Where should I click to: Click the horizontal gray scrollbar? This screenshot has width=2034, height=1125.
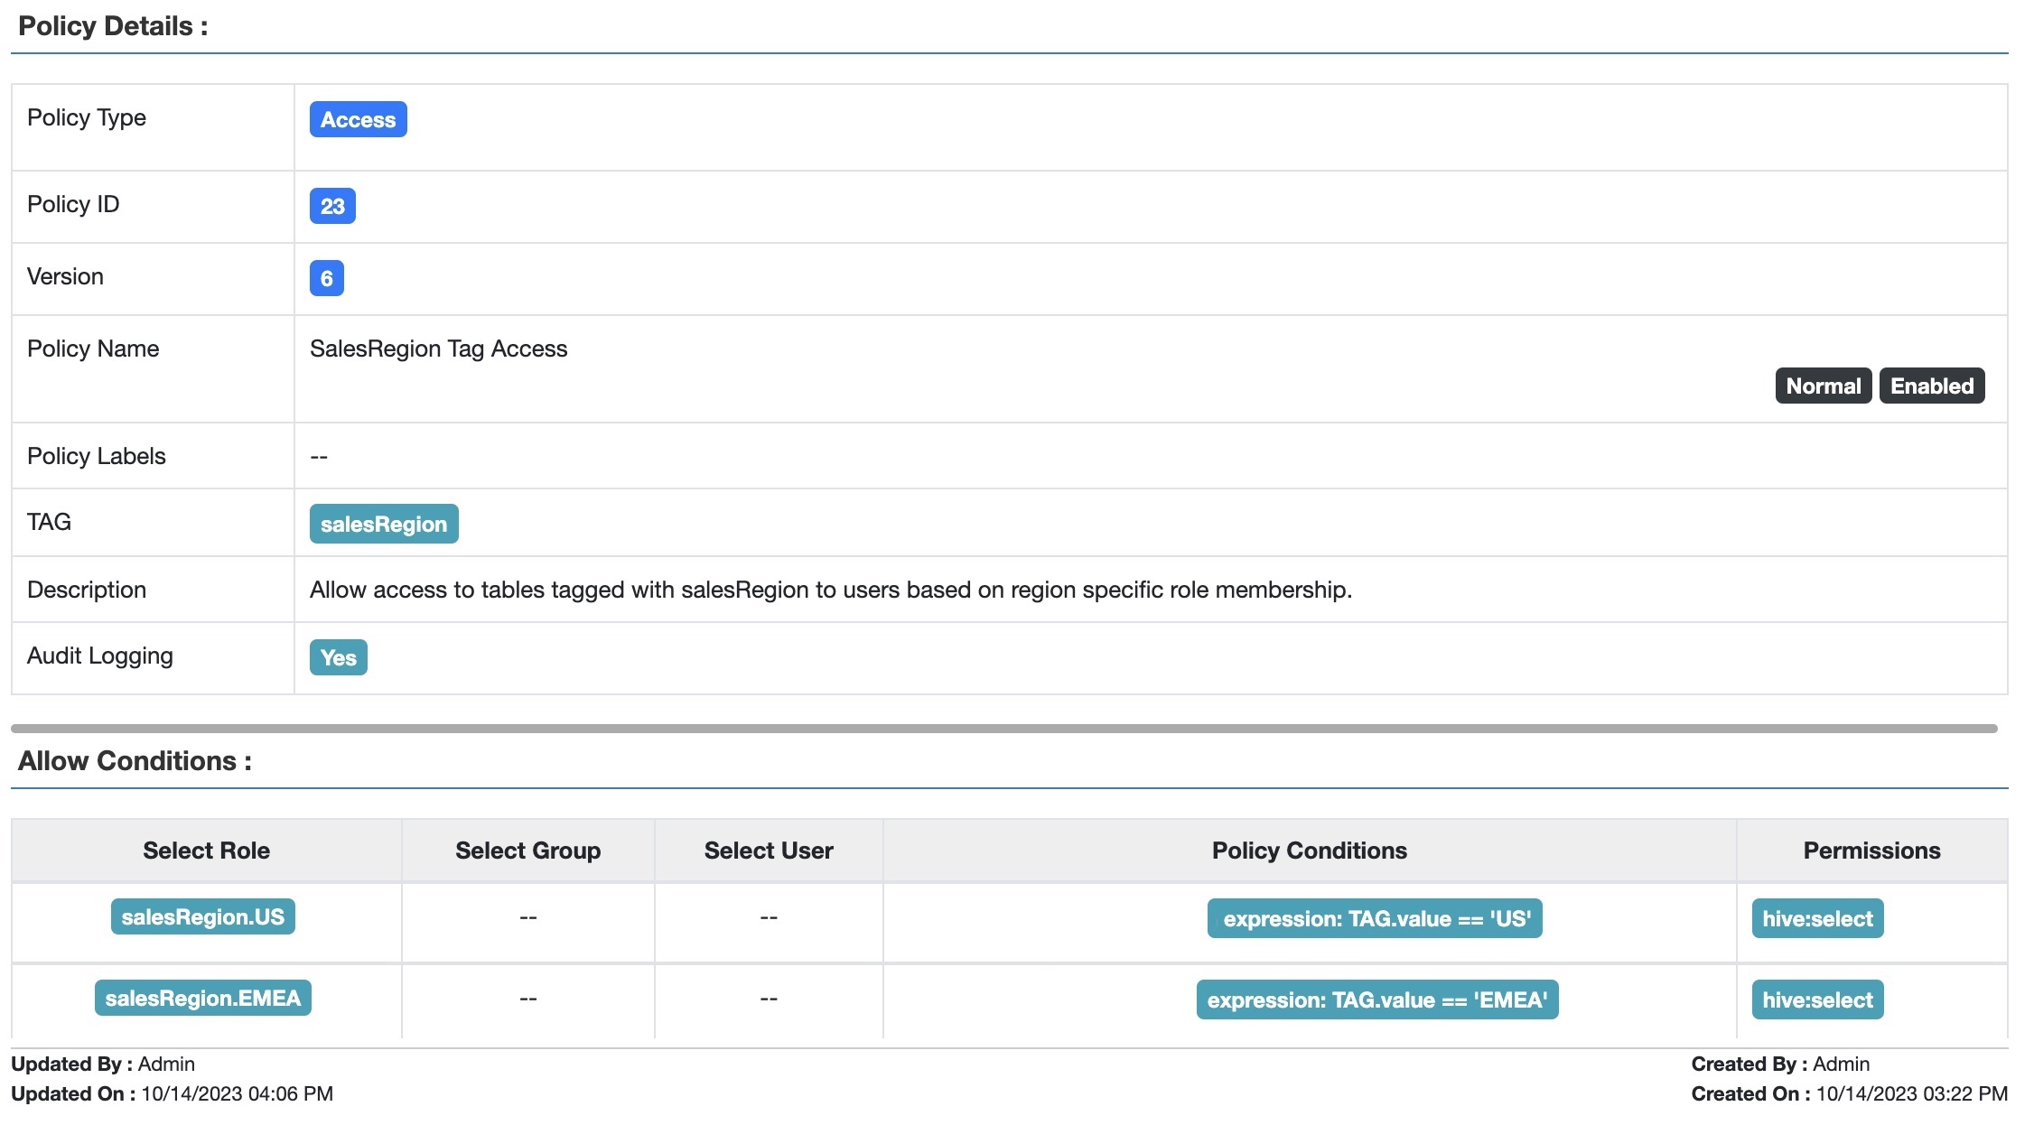(x=1003, y=728)
